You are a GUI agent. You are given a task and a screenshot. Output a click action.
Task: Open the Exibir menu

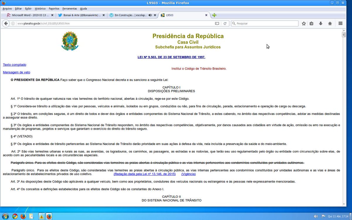pyautogui.click(x=28, y=9)
